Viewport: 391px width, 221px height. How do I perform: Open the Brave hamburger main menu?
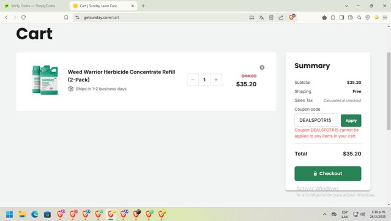(x=385, y=18)
